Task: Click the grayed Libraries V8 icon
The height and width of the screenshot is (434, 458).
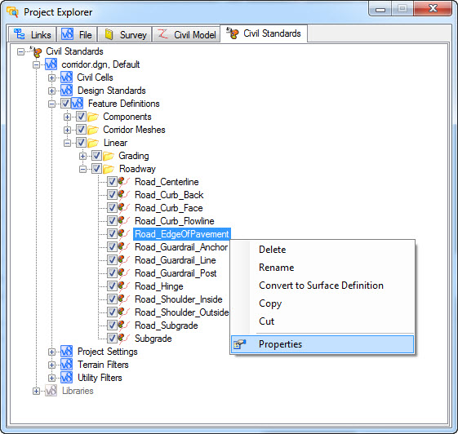Action: 51,391
